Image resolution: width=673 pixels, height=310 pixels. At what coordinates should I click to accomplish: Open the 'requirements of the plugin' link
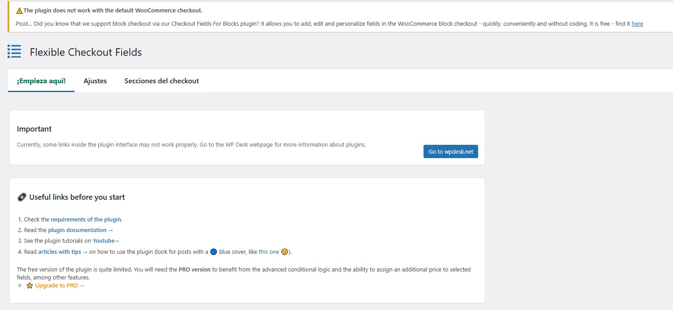(x=86, y=219)
